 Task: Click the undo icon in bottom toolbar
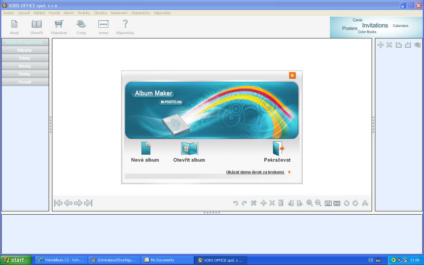(x=236, y=203)
